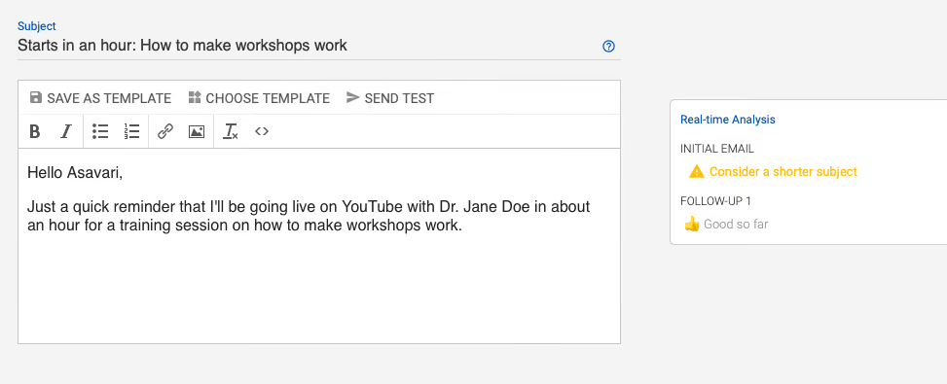Screen dimensions: 947x384
Task: Select the Real-time Analysis heading
Action: [x=728, y=120]
